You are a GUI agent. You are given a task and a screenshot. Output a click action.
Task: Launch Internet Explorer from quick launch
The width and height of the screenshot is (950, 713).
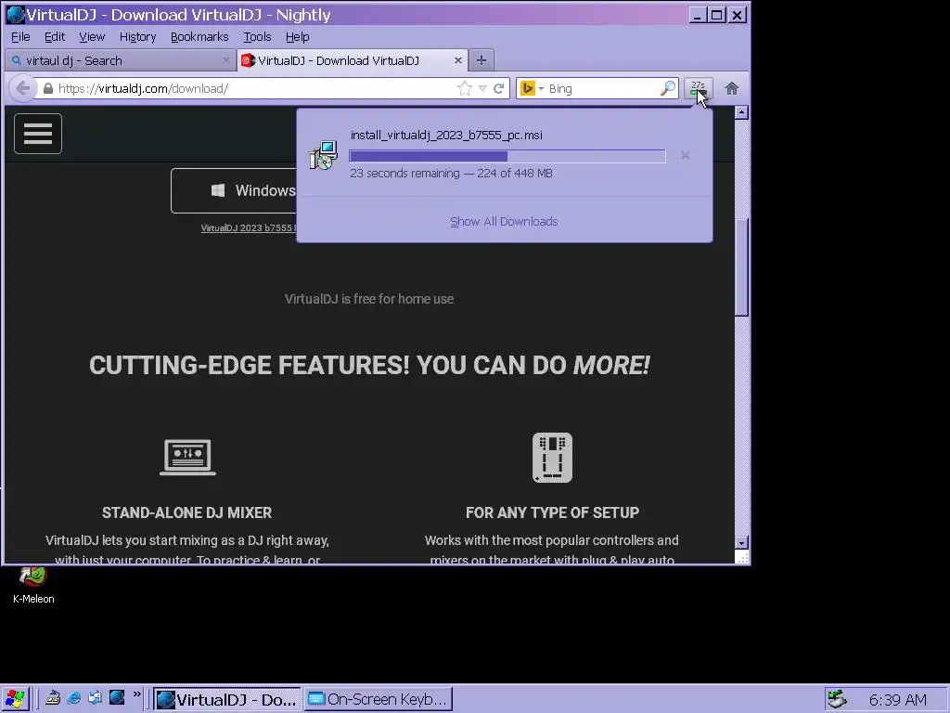(x=74, y=698)
